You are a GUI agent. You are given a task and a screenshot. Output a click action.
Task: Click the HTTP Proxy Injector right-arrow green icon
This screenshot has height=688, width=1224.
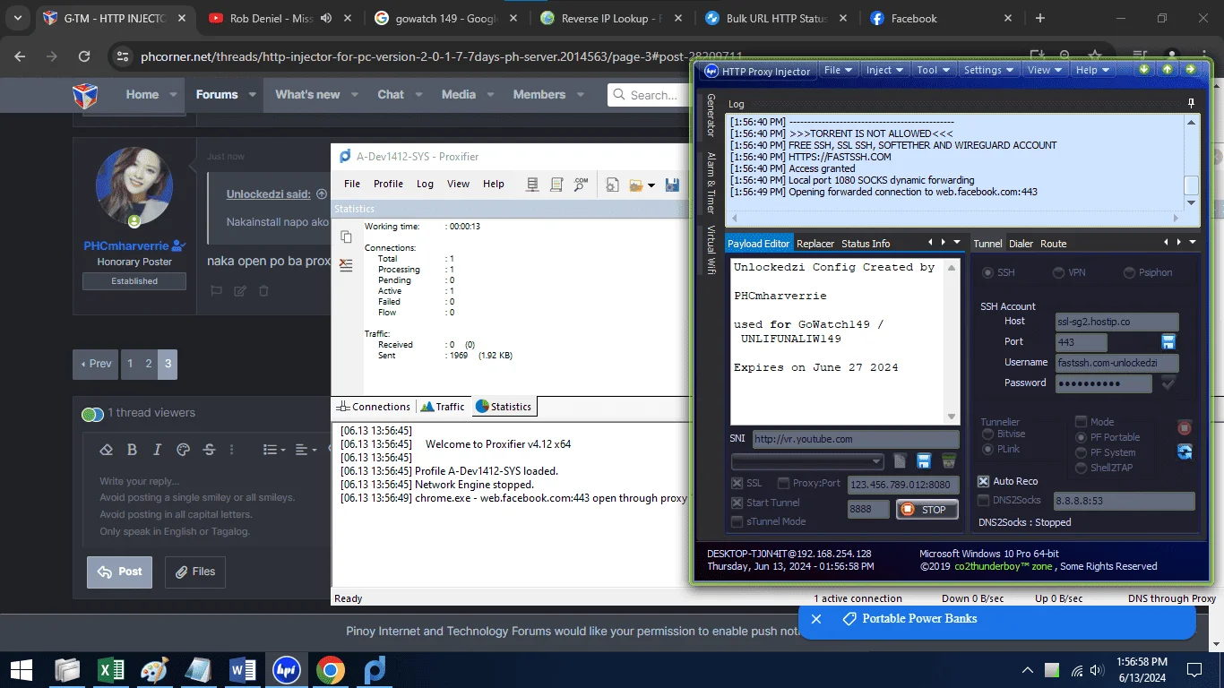1191,70
